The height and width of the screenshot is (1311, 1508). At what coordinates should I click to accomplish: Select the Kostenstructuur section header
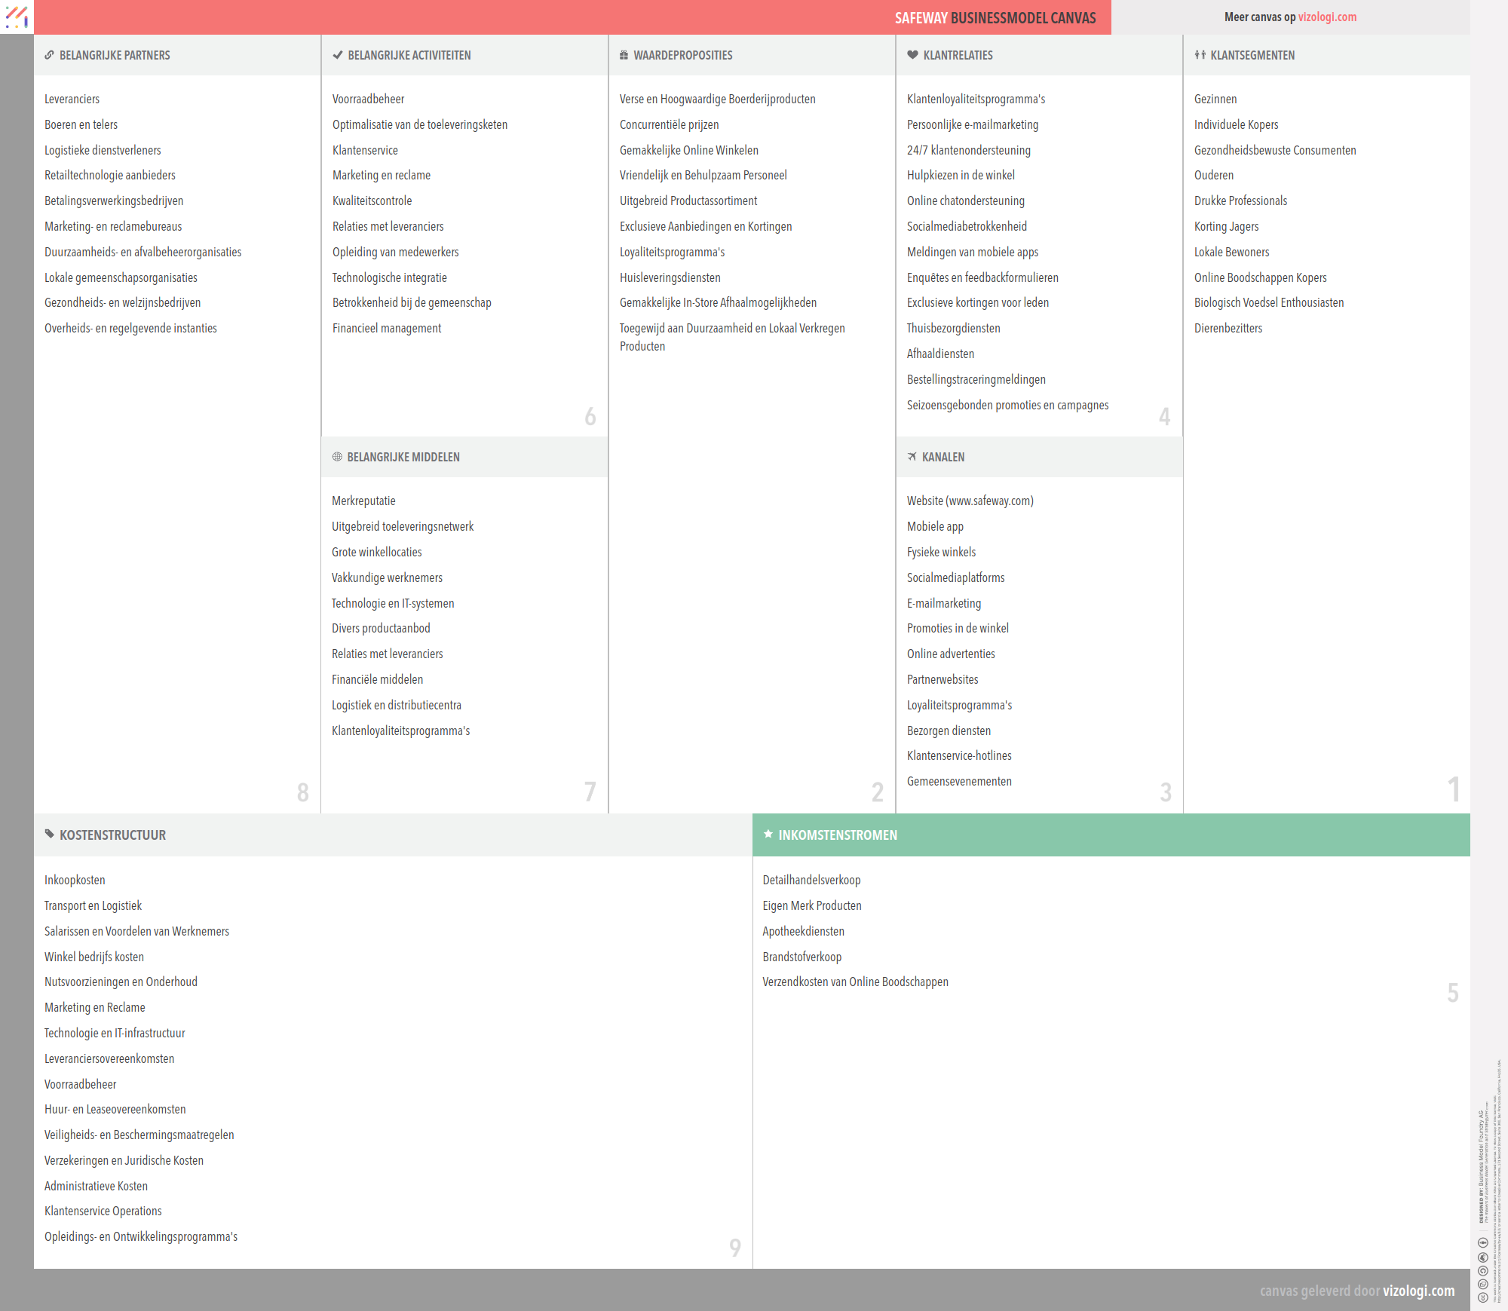112,835
